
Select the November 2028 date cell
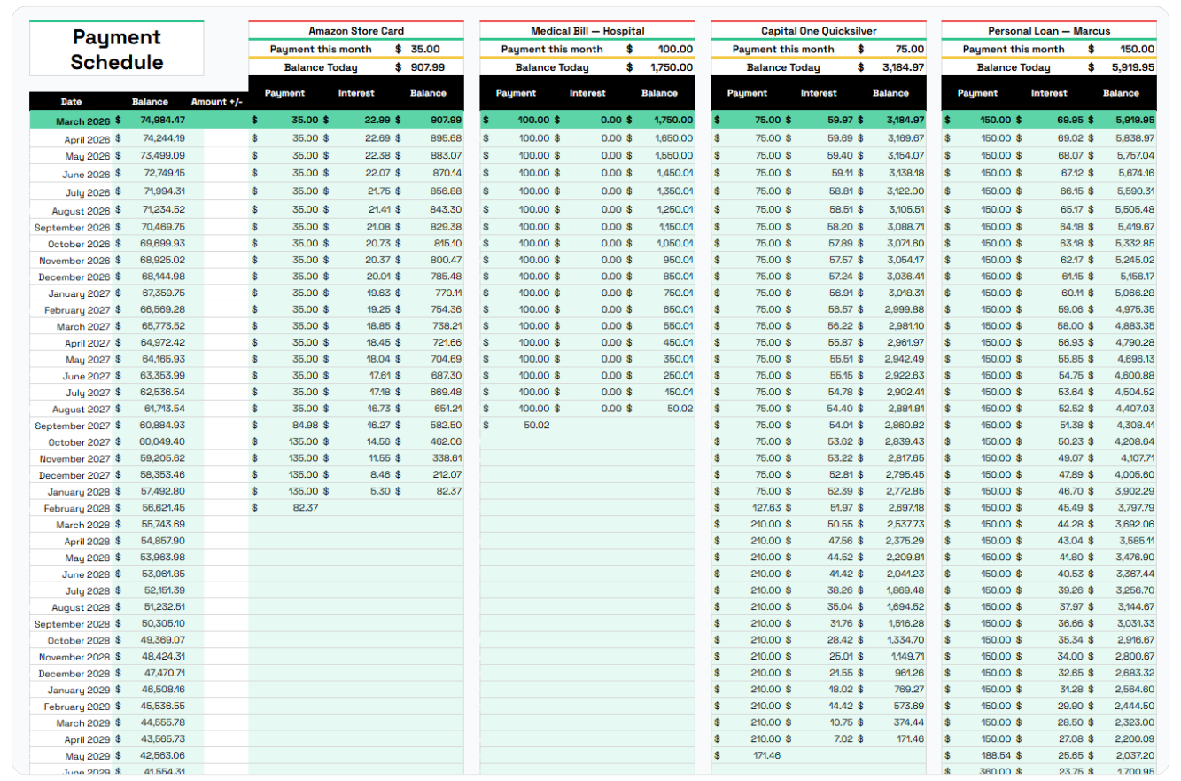point(74,657)
